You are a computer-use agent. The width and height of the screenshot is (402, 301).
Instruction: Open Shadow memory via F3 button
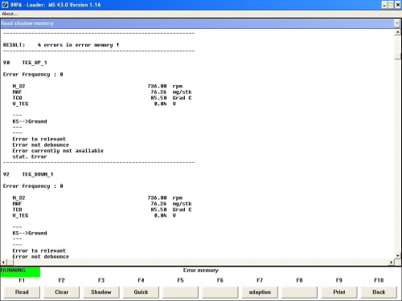click(x=101, y=292)
